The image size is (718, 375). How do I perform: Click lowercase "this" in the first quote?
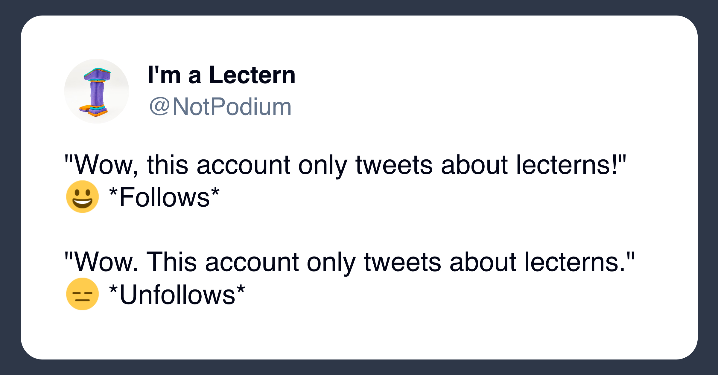point(168,165)
